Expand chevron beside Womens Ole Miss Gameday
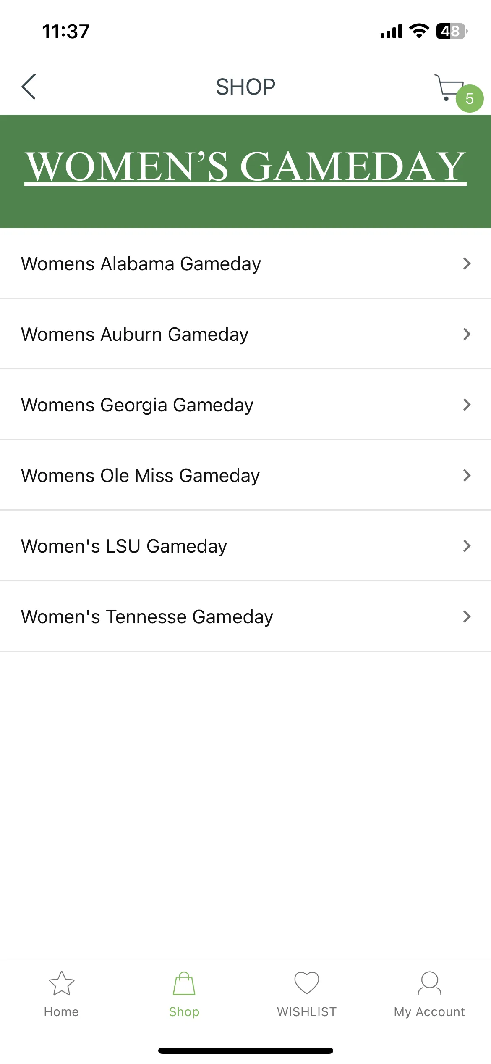The height and width of the screenshot is (1064, 491). pos(467,475)
